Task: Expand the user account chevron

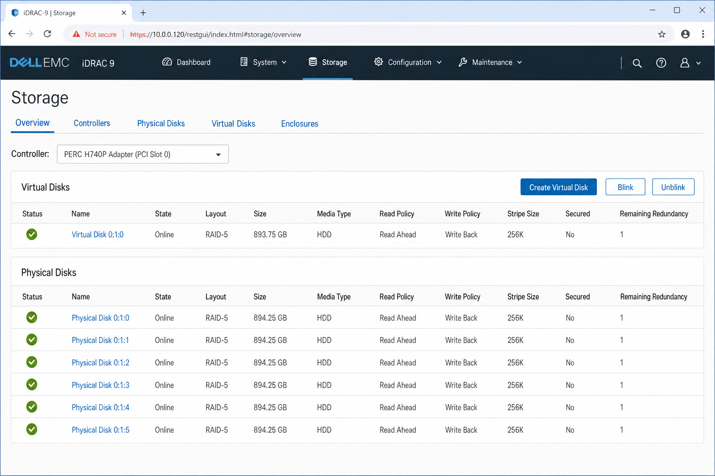Action: click(x=698, y=63)
